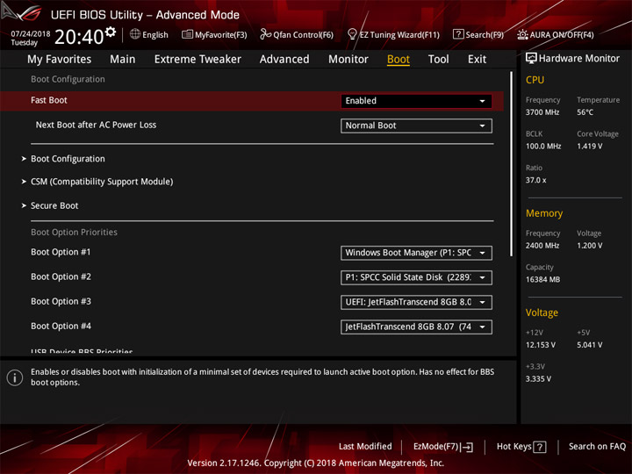Switch to the Monitor tab

pyautogui.click(x=348, y=60)
